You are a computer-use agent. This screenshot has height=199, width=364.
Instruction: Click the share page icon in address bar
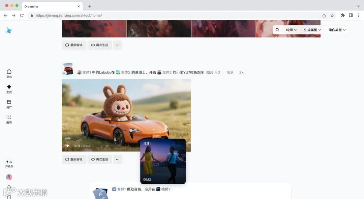click(x=324, y=15)
